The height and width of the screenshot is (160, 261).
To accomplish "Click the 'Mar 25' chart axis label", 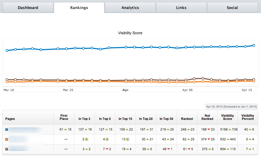I will (68, 90).
